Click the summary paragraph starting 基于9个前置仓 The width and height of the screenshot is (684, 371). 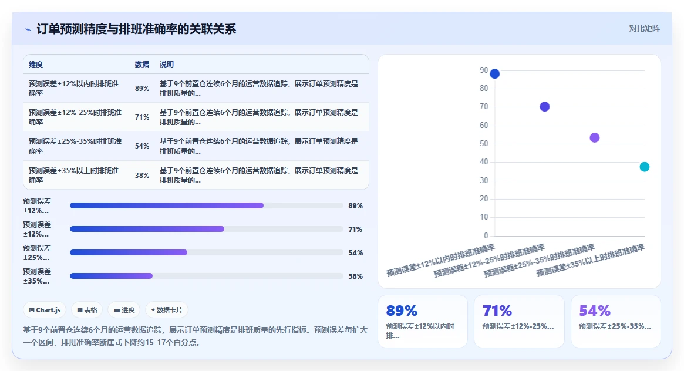click(196, 336)
